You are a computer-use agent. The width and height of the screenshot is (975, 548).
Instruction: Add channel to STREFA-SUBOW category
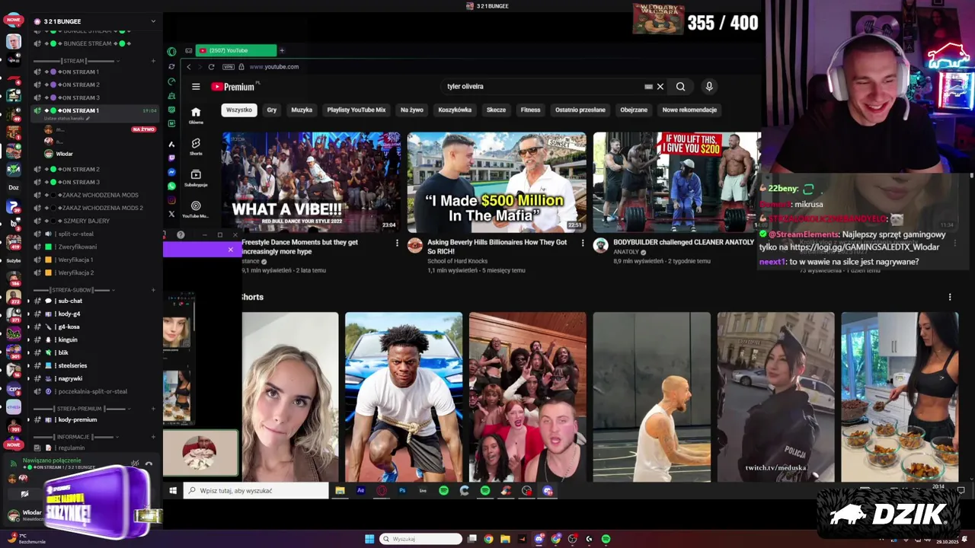pos(153,290)
